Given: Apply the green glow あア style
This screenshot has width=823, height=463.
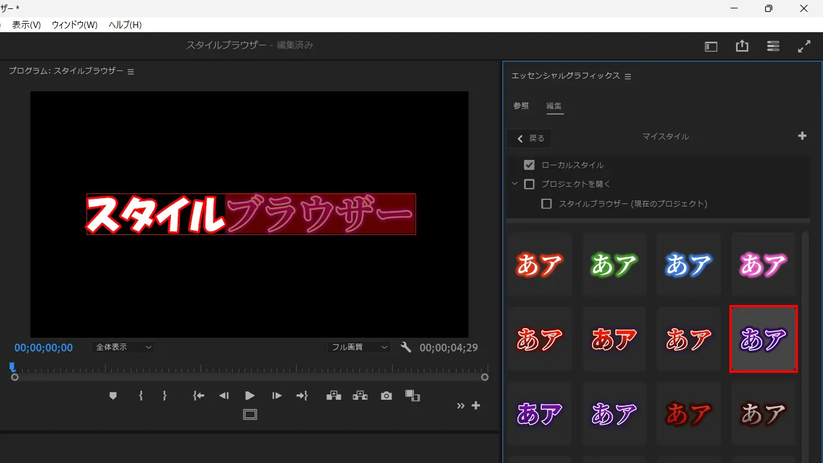Looking at the screenshot, I should point(614,264).
